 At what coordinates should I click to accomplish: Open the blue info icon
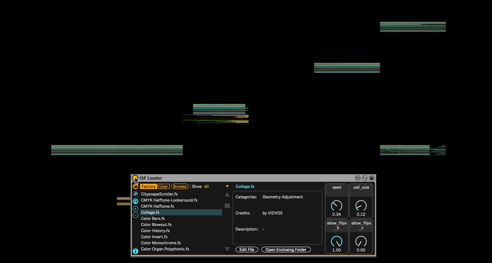click(136, 251)
